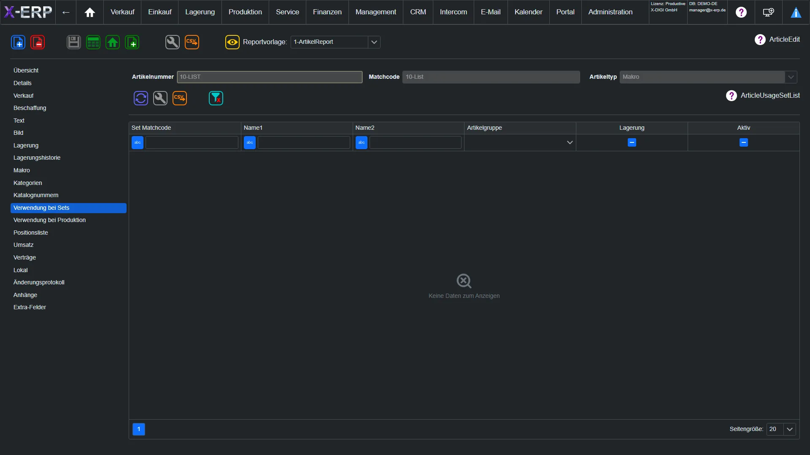Screen dimensions: 810x455
Task: Open the Intercom menu
Action: click(x=454, y=12)
